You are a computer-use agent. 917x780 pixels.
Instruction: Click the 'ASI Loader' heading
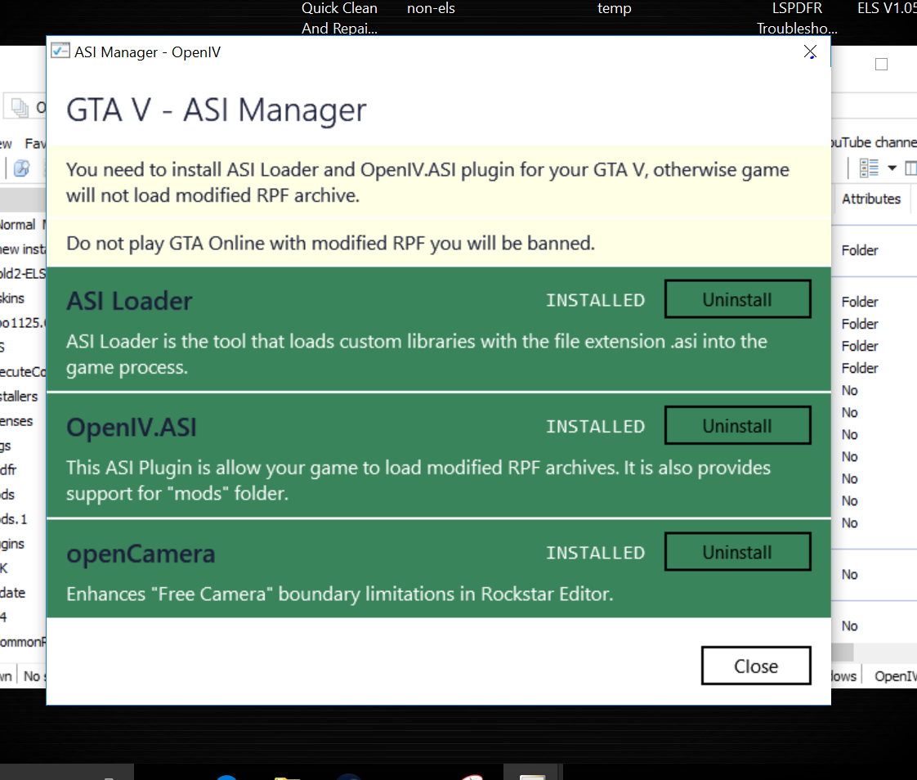[129, 301]
